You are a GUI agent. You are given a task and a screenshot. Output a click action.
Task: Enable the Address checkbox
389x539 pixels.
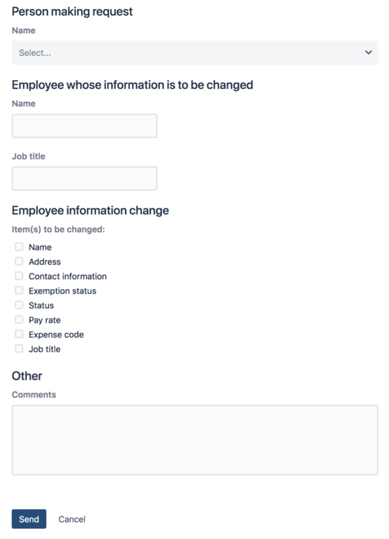click(x=19, y=261)
